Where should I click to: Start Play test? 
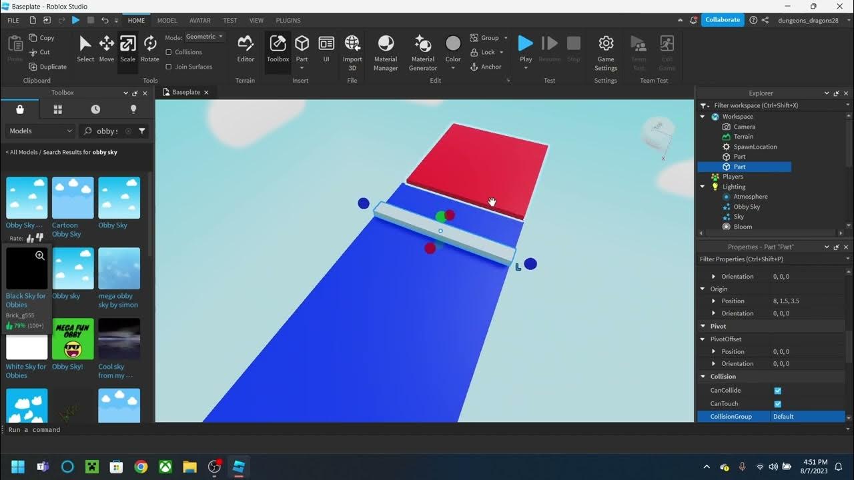[x=526, y=49]
